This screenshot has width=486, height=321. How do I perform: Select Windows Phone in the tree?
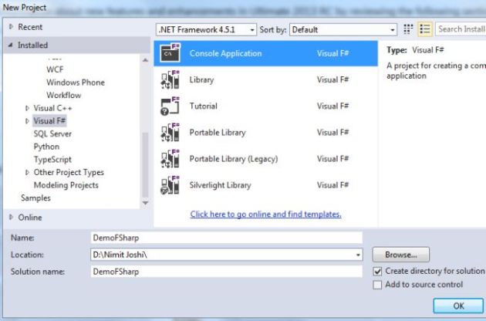[x=76, y=83]
